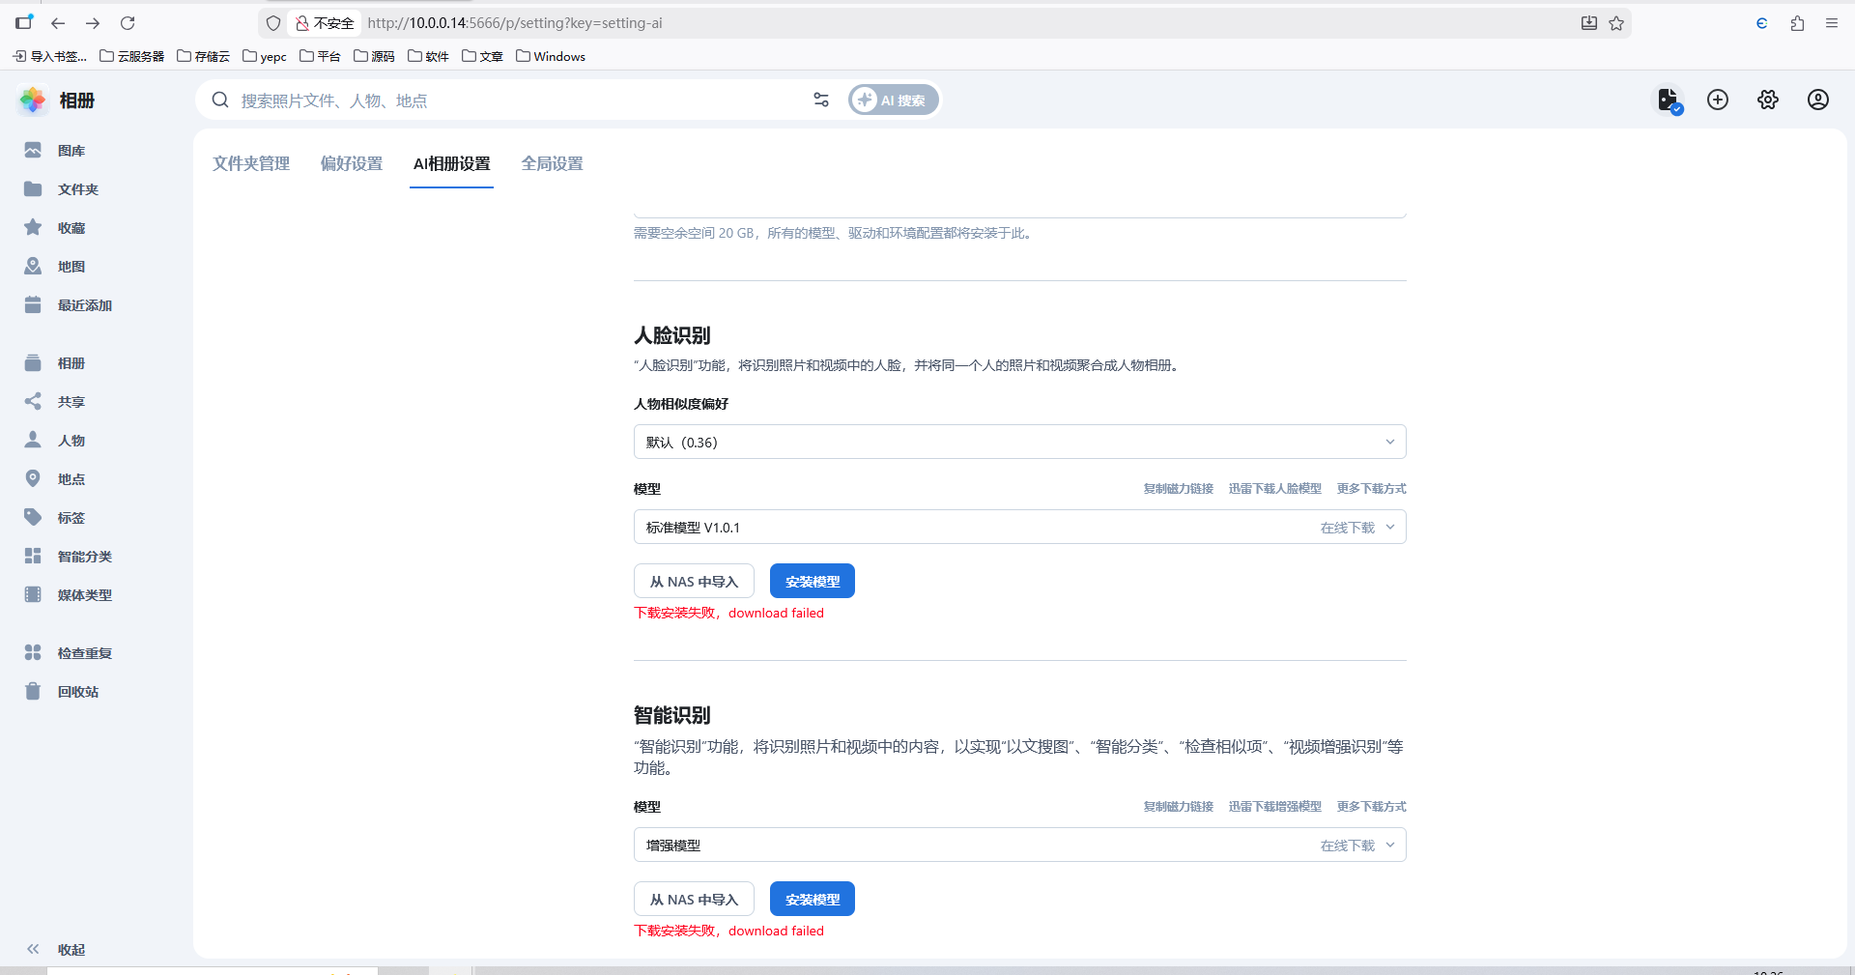Viewport: 1855px width, 975px height.
Task: Open the account profile icon
Action: click(1817, 100)
